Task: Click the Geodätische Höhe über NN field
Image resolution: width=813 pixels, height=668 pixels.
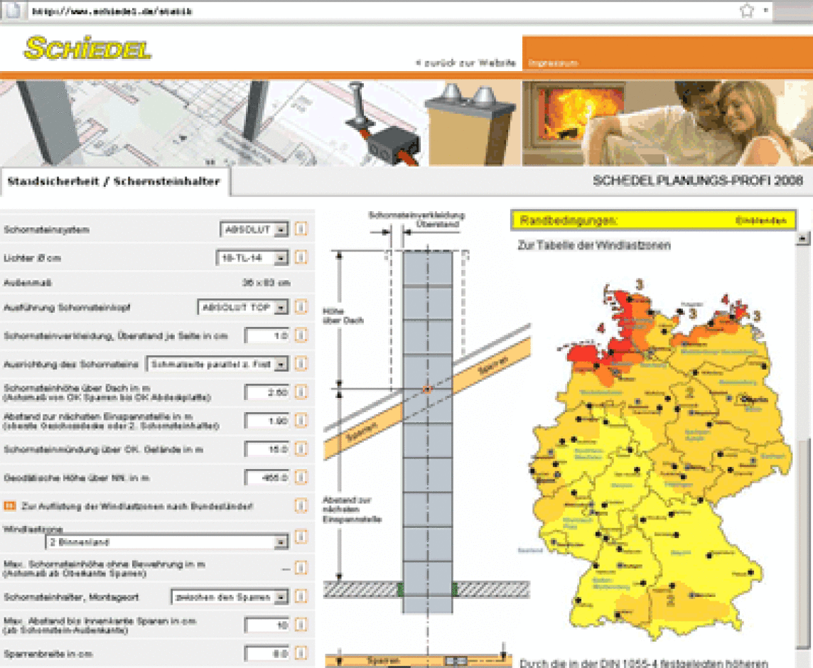Action: (x=267, y=477)
